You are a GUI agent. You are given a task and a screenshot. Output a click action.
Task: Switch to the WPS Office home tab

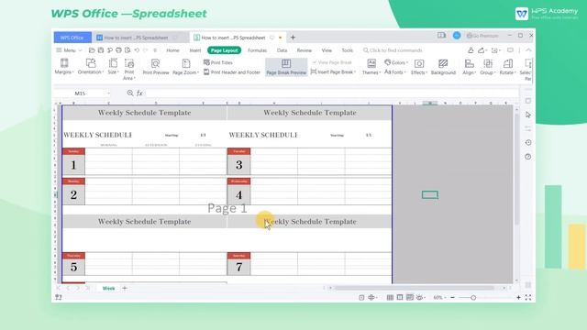[72, 38]
